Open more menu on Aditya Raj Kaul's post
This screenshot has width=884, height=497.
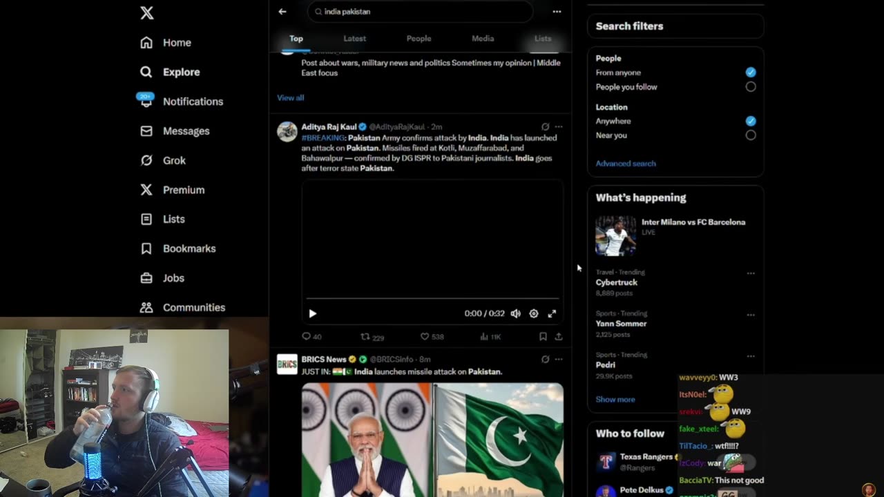click(x=558, y=127)
